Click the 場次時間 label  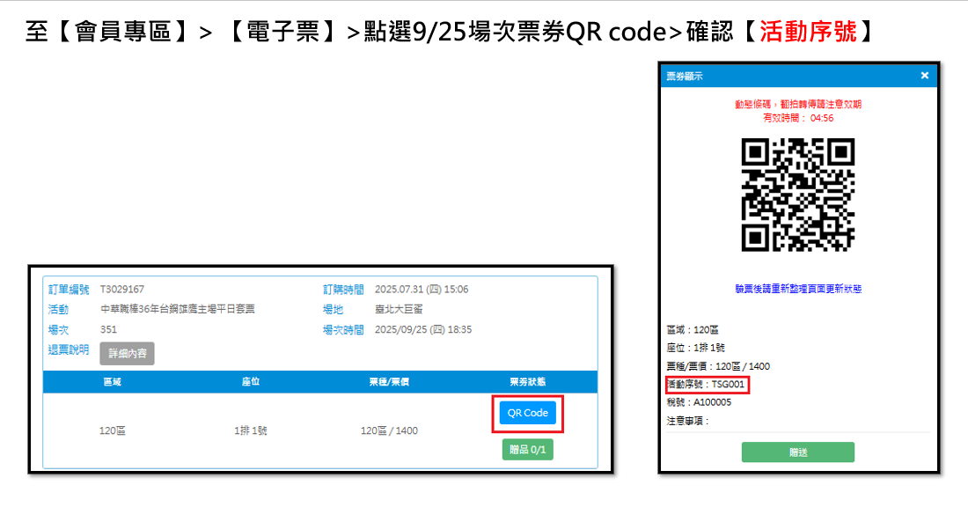[x=343, y=329]
